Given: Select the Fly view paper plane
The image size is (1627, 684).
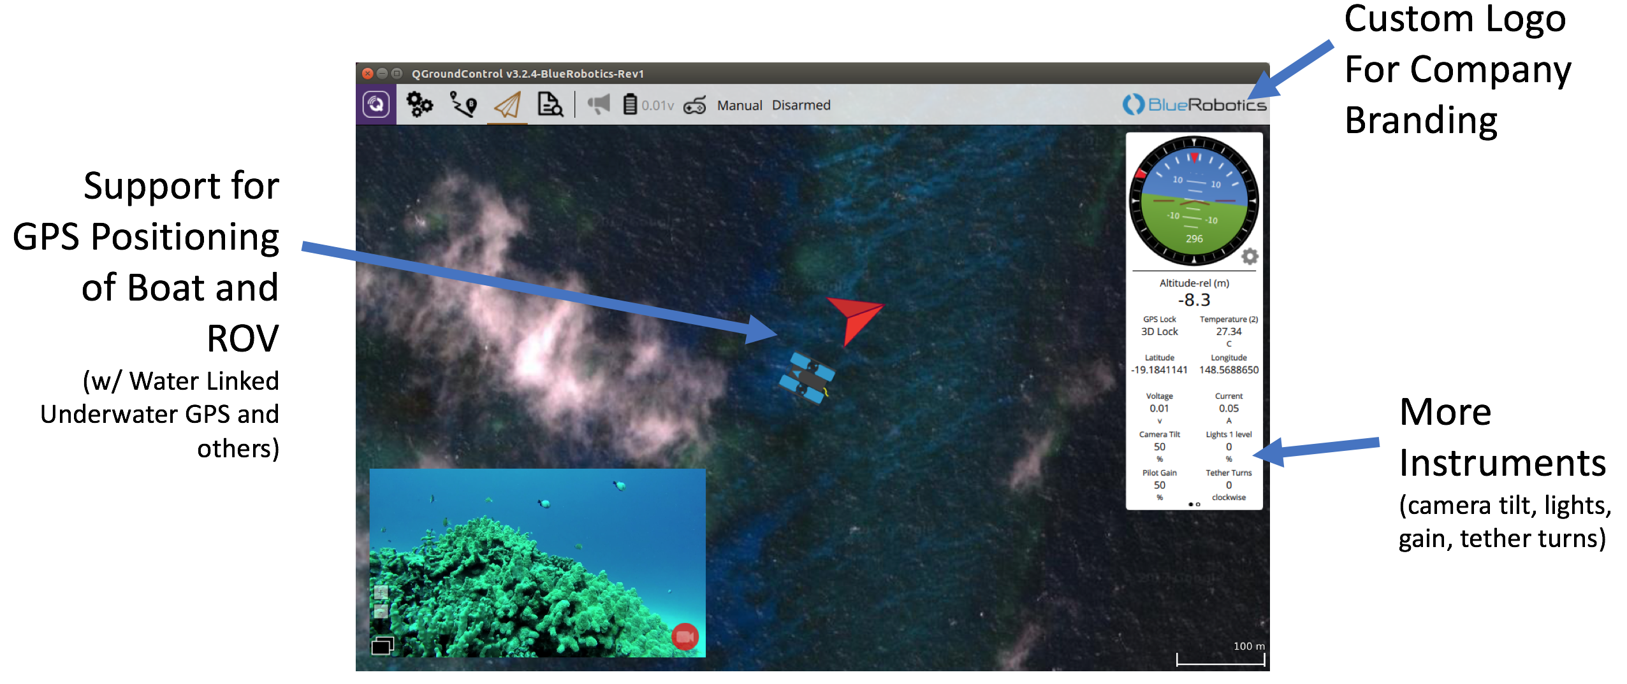Looking at the screenshot, I should [507, 105].
